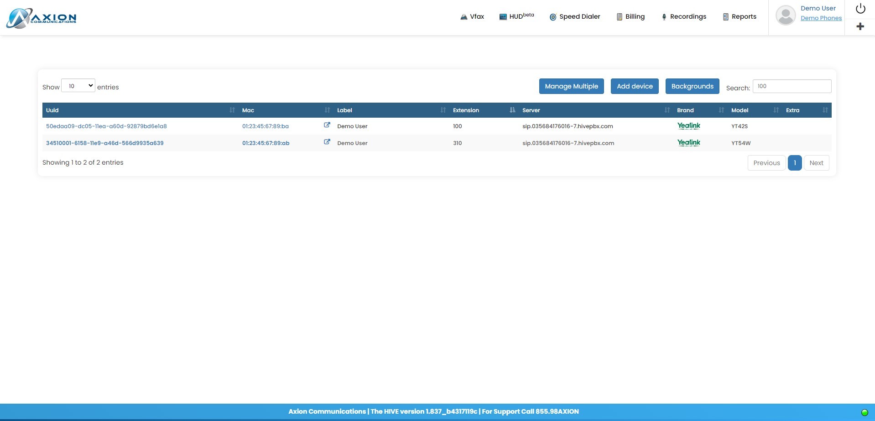Open device uuid 34510001-6158-11e9-a46d-566d9935a639

[105, 143]
